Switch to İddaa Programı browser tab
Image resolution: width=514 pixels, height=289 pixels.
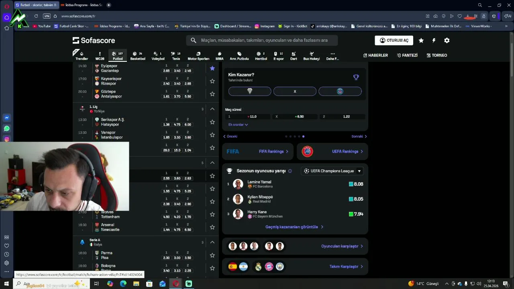82,5
